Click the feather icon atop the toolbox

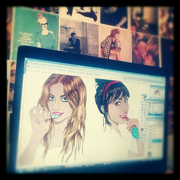[145, 97]
